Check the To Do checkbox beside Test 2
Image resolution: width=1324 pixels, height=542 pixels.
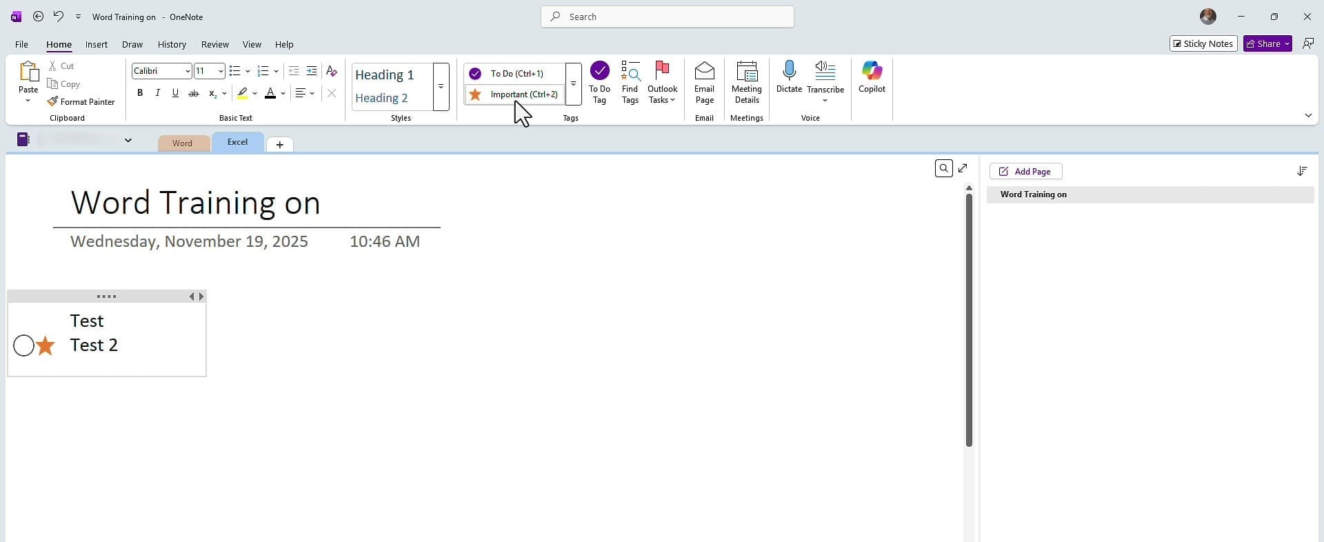pos(23,345)
